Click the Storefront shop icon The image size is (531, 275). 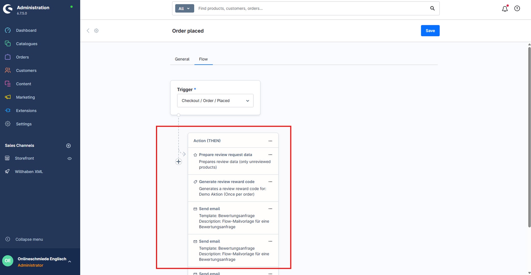[x=7, y=158]
